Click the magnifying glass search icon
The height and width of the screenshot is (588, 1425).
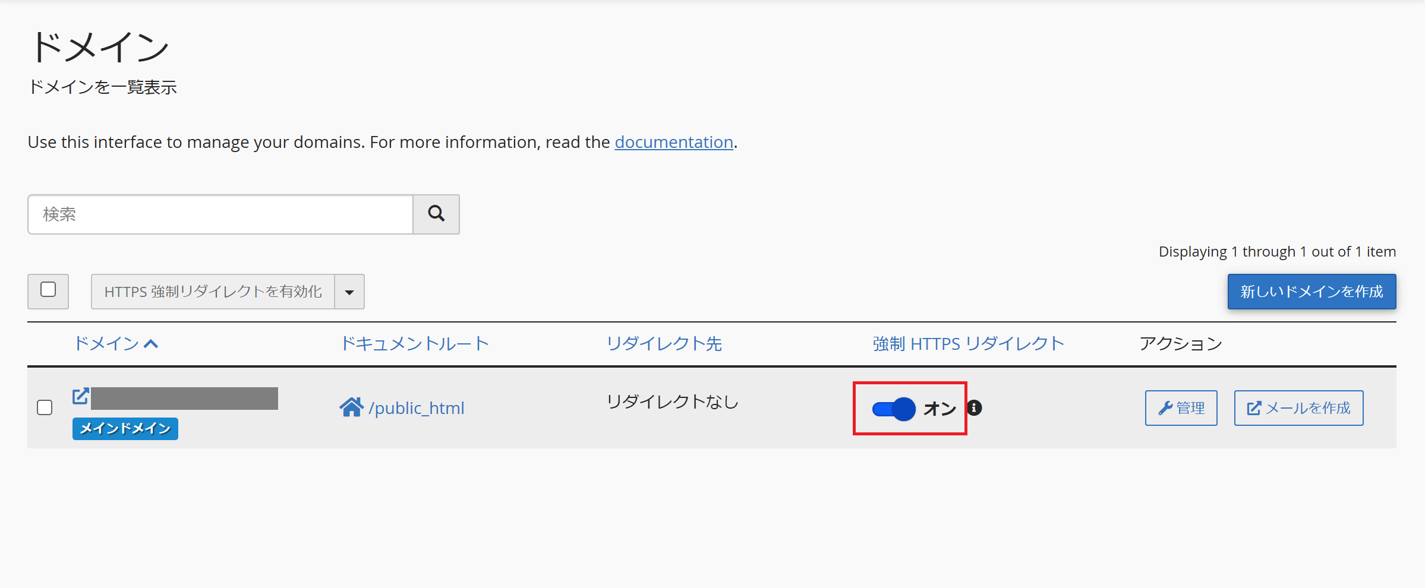pyautogui.click(x=436, y=214)
